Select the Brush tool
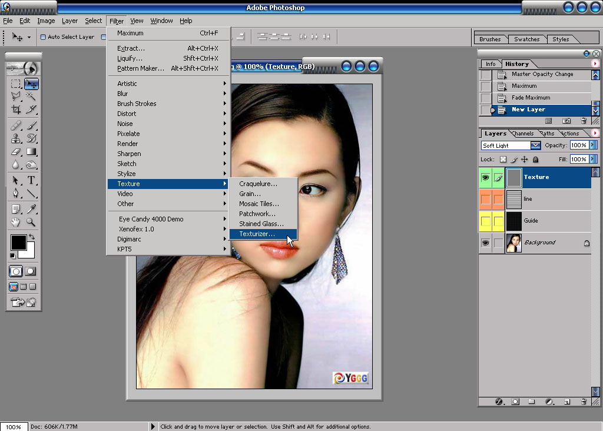The height and width of the screenshot is (431, 603). click(31, 125)
